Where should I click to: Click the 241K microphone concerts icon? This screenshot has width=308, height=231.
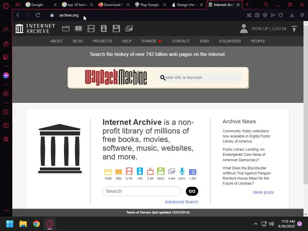coord(182,171)
